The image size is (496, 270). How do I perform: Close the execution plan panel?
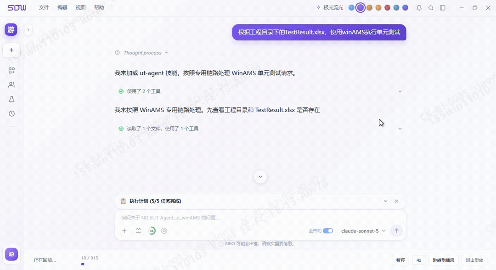tap(396, 201)
